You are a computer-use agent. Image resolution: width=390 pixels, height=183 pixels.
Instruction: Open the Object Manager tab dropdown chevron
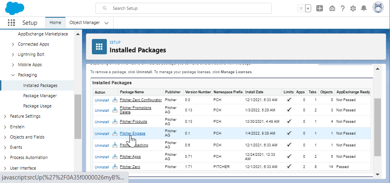pyautogui.click(x=106, y=23)
